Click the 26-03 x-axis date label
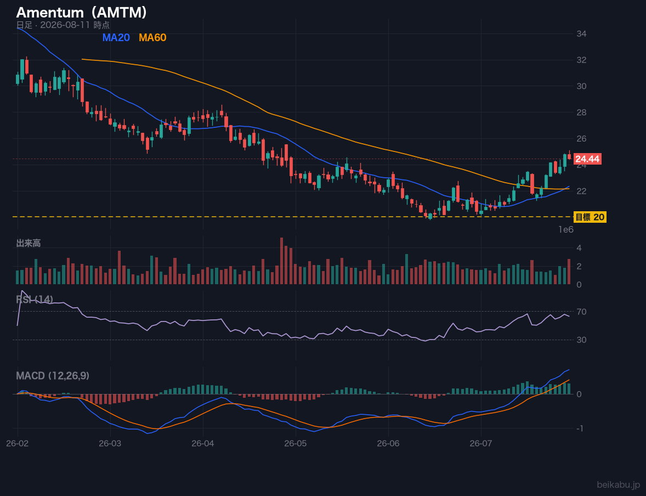This screenshot has width=646, height=496. (110, 444)
